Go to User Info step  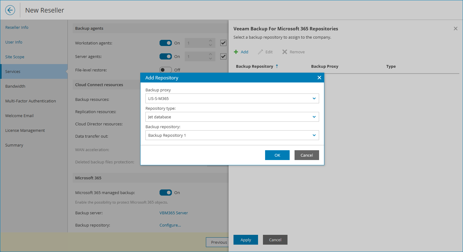click(14, 42)
